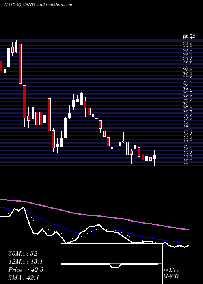
Task: Click the last white candlestick on the right
Action: 154,157
